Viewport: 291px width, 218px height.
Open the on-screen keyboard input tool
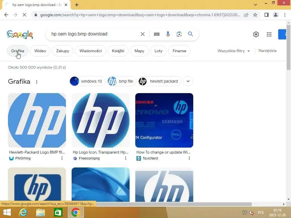click(157, 34)
